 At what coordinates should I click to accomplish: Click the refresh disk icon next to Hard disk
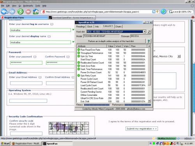(149, 32)
